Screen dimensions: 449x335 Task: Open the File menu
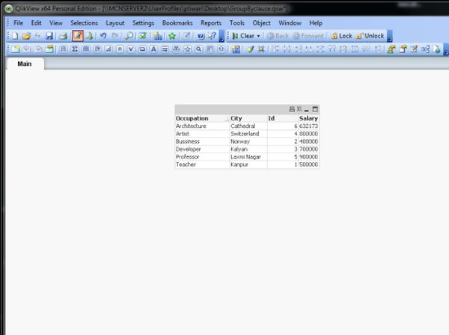(x=18, y=23)
